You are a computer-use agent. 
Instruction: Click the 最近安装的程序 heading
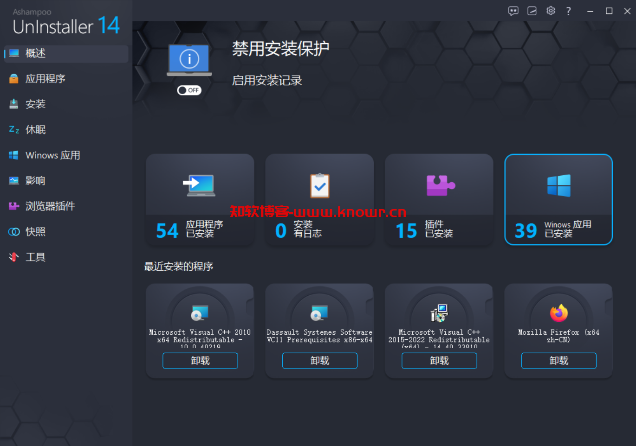(179, 267)
